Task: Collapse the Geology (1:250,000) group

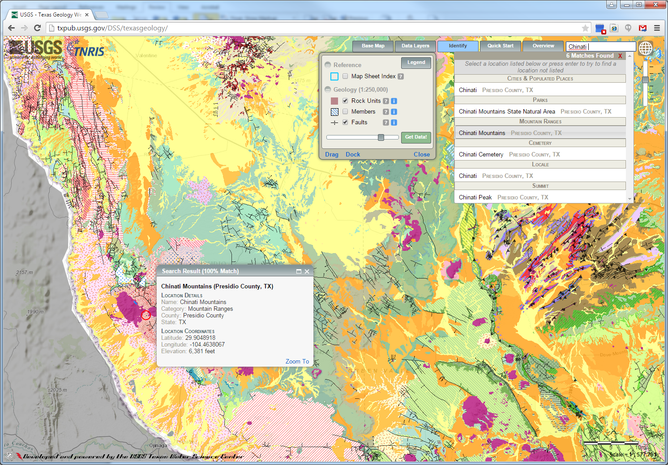Action: [328, 89]
